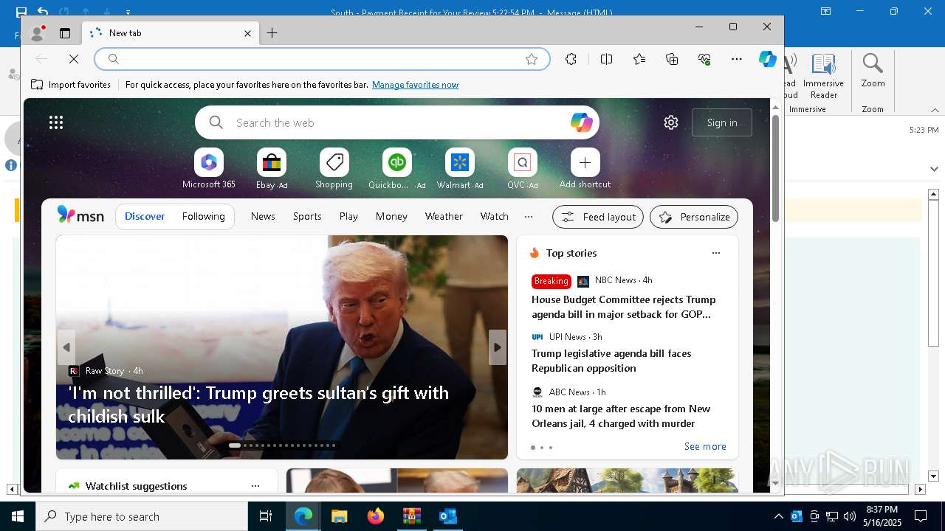Open Firefox from taskbar
945x531 pixels.
tap(375, 516)
